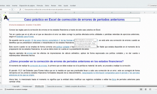Click the formula bar text content
The width and height of the screenshot is (157, 94).
[x=48, y=9]
